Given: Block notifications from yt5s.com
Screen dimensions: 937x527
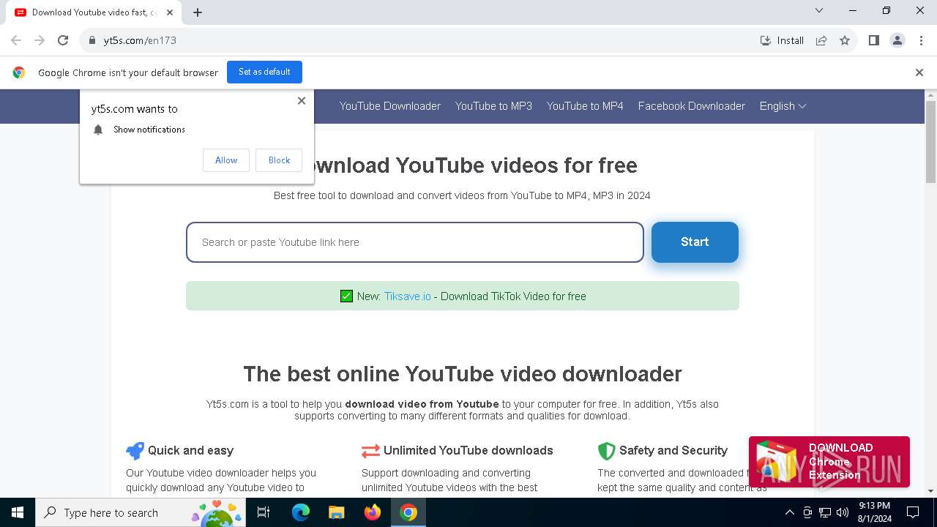Looking at the screenshot, I should pos(279,160).
